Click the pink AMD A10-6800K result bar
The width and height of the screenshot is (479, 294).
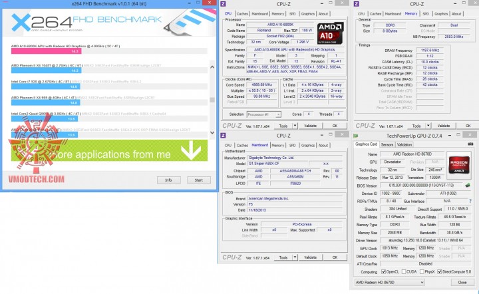[x=46, y=51]
